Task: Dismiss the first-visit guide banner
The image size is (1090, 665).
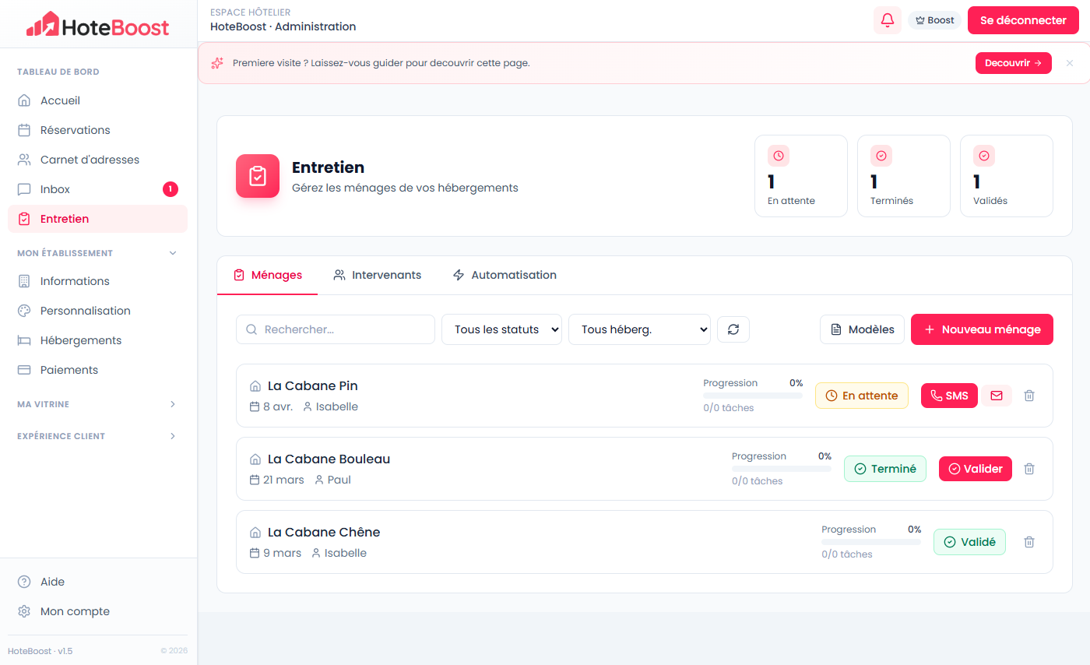Action: pyautogui.click(x=1069, y=63)
